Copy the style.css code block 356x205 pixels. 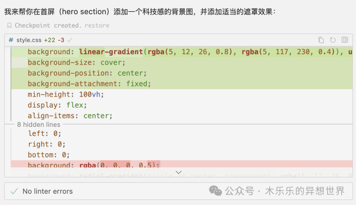tap(321, 40)
